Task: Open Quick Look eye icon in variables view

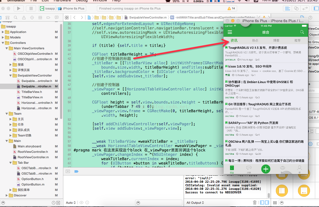Action: (81, 203)
